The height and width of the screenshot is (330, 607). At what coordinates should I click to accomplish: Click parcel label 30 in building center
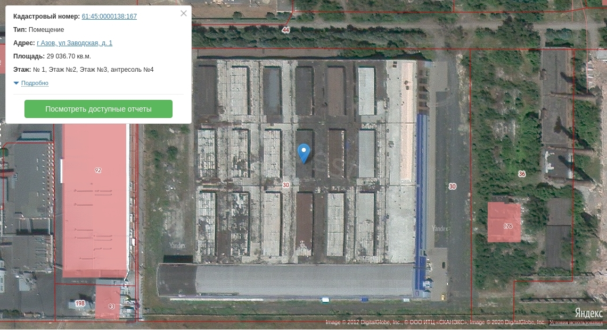[x=286, y=185]
